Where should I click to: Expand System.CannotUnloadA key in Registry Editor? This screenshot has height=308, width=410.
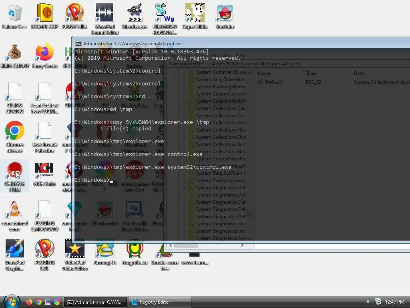pyautogui.click(x=184, y=94)
